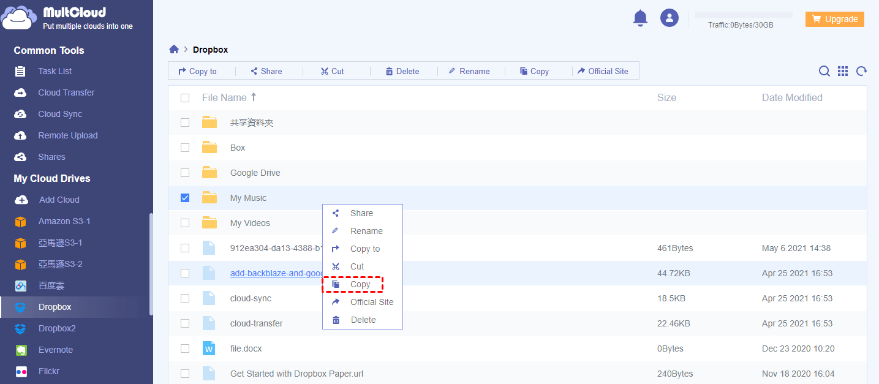Click the Add Cloud plus icon

[x=21, y=200]
